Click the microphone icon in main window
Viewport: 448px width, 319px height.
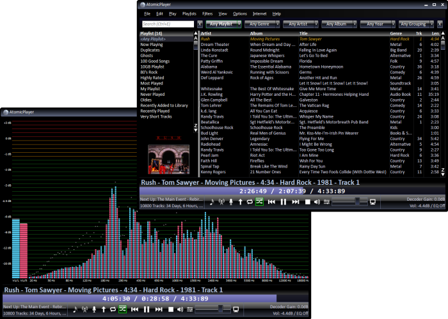pos(231,202)
